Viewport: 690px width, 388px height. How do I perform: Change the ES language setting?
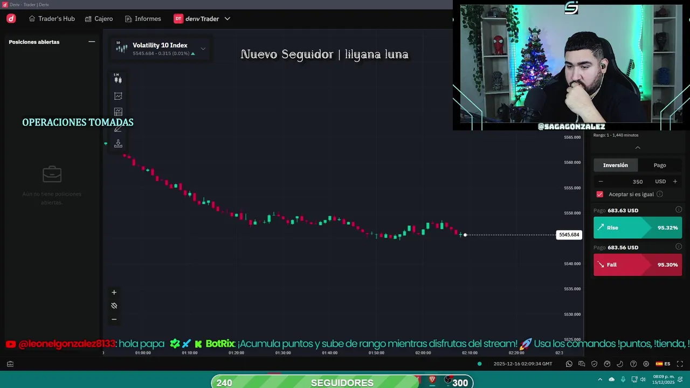tap(663, 364)
